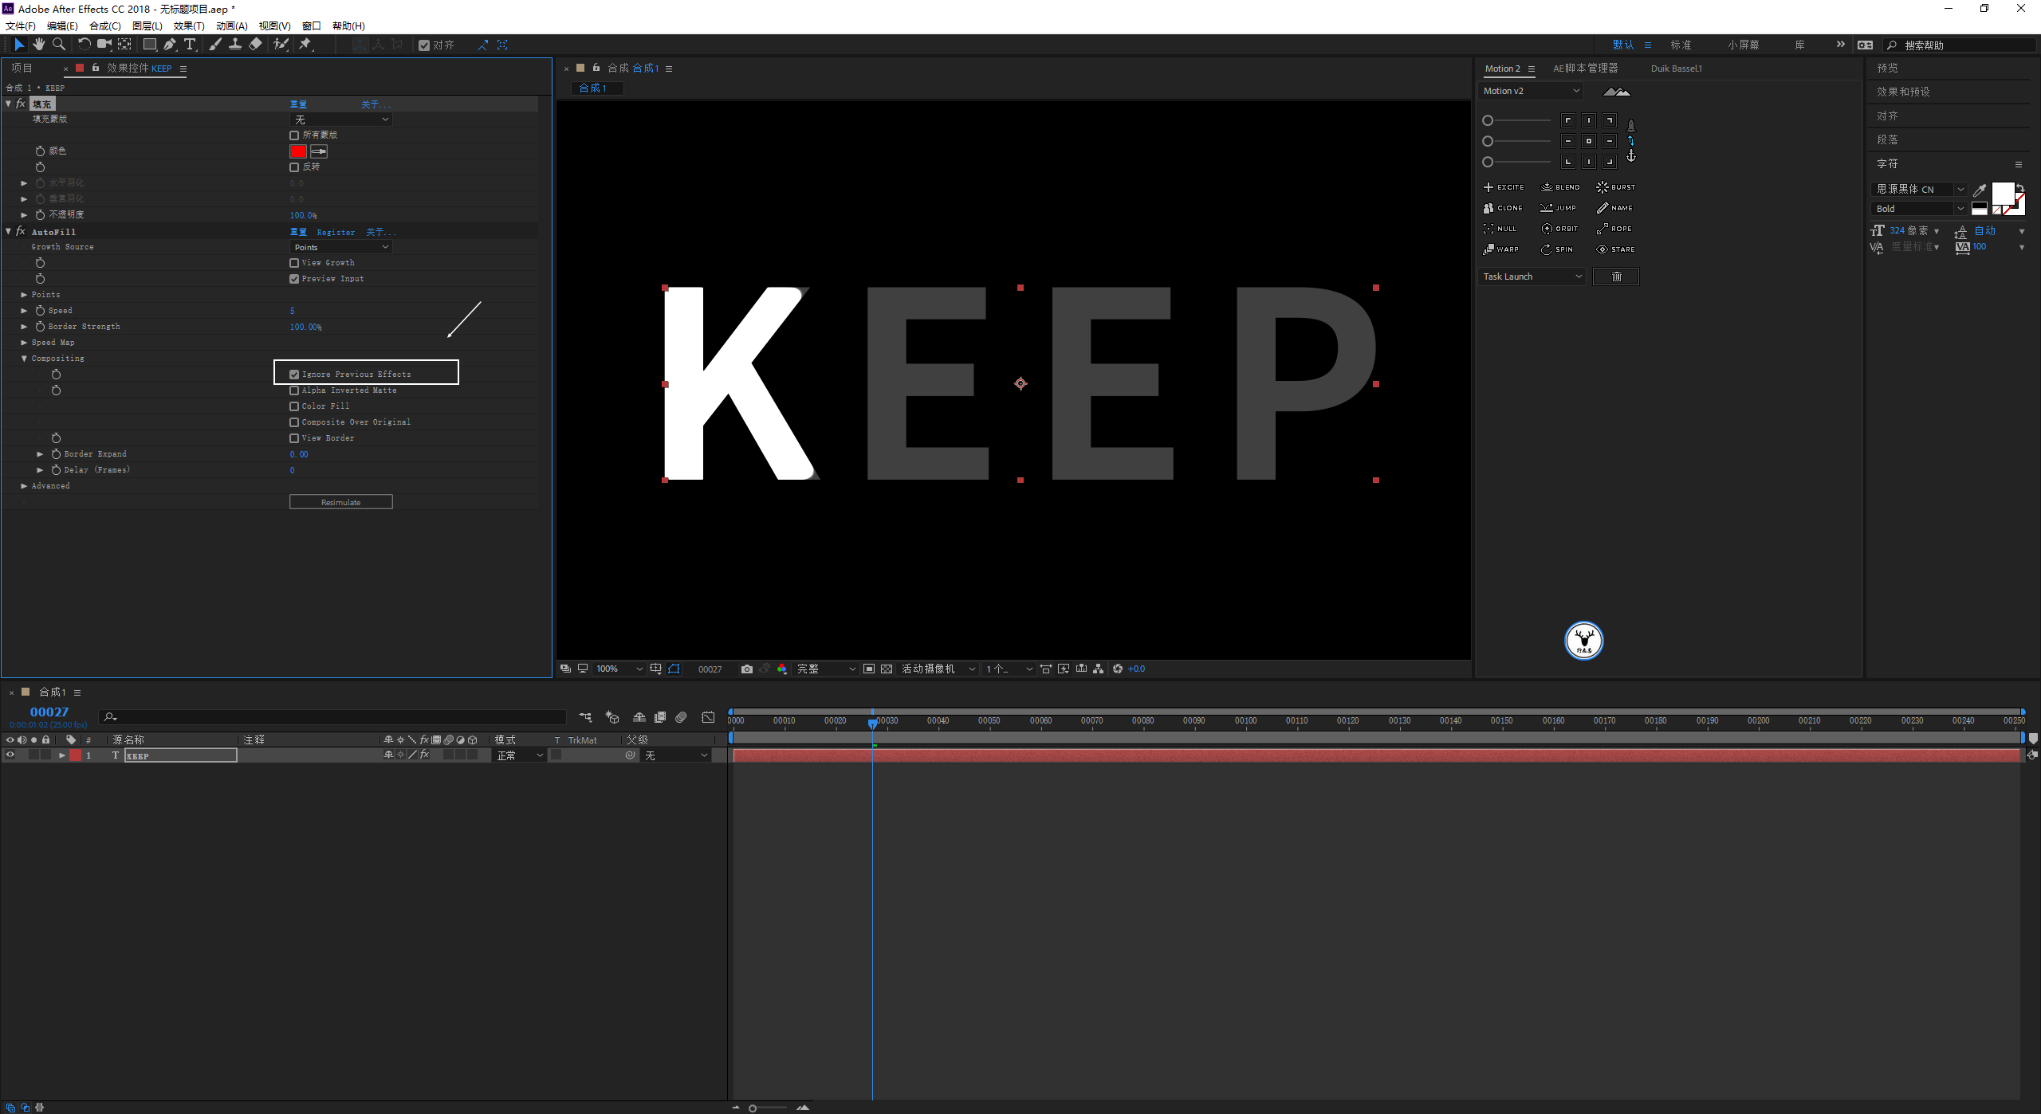Click the AutoFill Register link
2041x1114 pixels.
336,232
